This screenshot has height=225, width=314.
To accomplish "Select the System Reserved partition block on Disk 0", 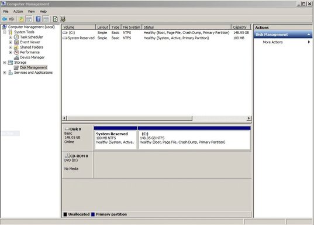I will (x=115, y=138).
